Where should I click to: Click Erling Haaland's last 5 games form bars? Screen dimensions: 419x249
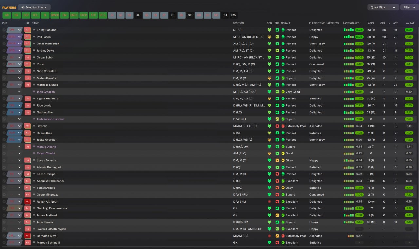(349, 30)
